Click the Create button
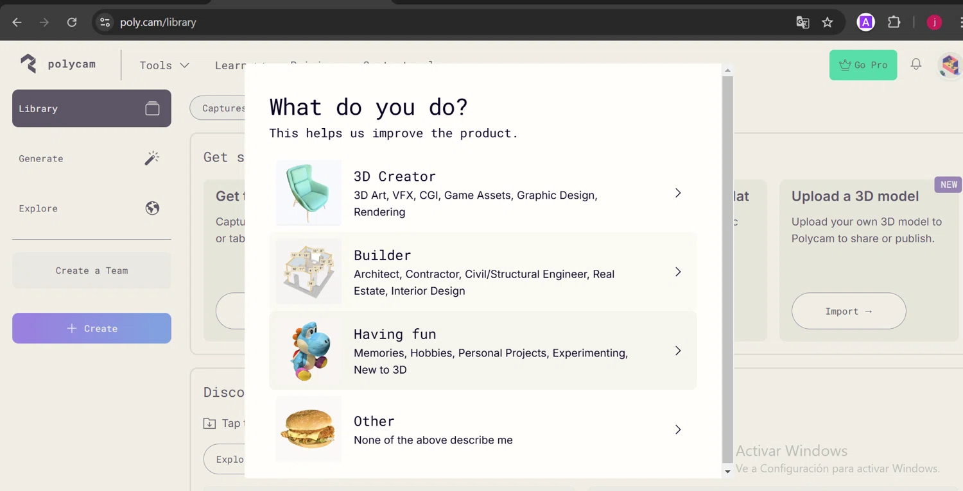 [x=92, y=328]
